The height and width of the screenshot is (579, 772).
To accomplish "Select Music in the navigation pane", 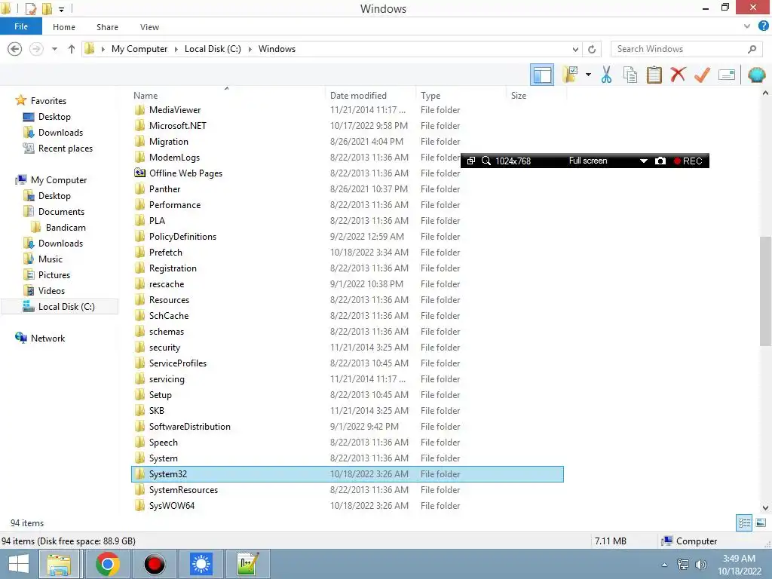I will pos(51,259).
